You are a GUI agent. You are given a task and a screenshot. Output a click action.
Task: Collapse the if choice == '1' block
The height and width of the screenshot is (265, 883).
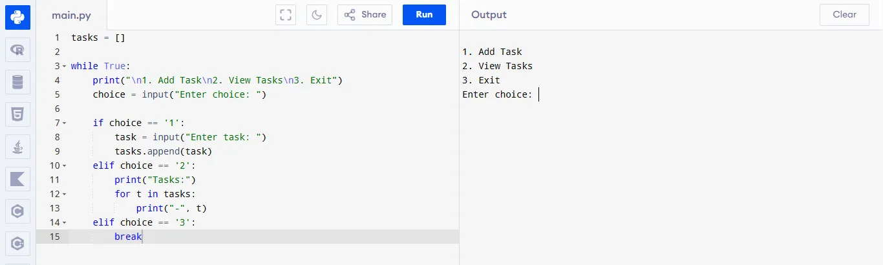click(x=65, y=123)
